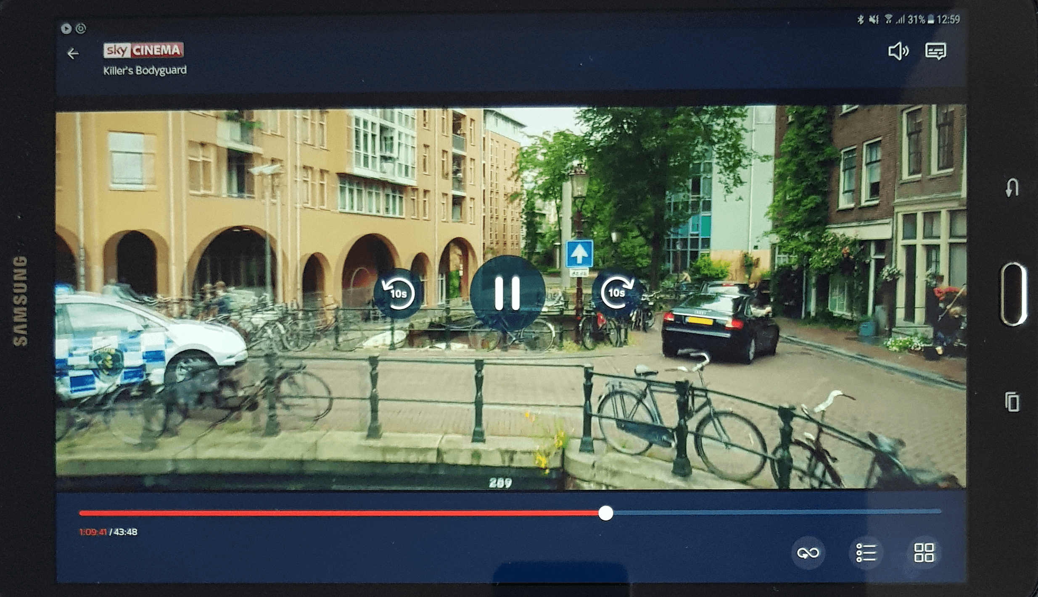This screenshot has height=597, width=1038.
Task: Tap the infinity loop icon
Action: [808, 553]
